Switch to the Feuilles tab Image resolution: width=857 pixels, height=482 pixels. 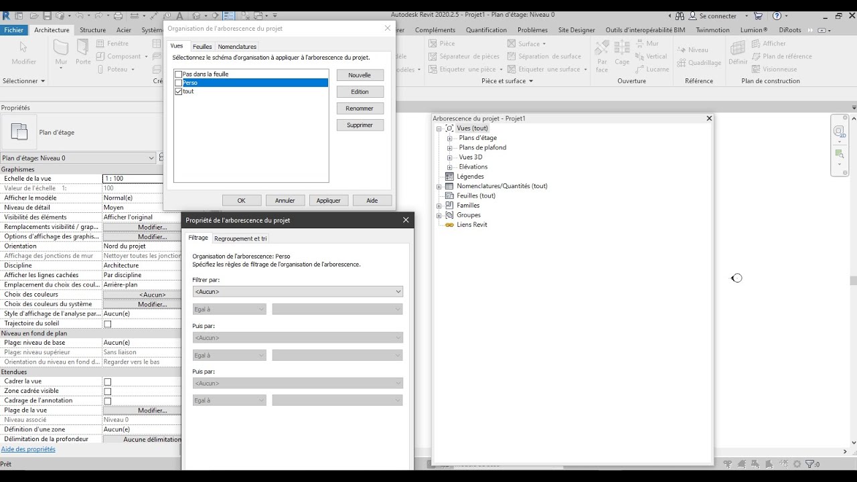202,47
